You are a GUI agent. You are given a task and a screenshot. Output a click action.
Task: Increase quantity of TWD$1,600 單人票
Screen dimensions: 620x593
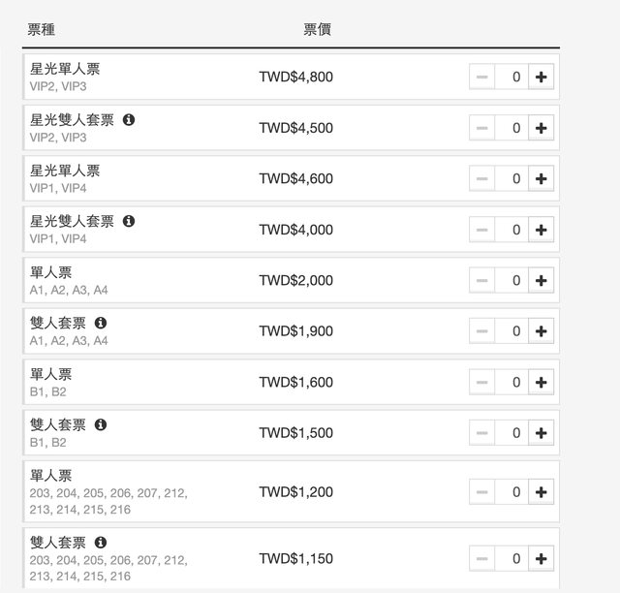pyautogui.click(x=541, y=383)
